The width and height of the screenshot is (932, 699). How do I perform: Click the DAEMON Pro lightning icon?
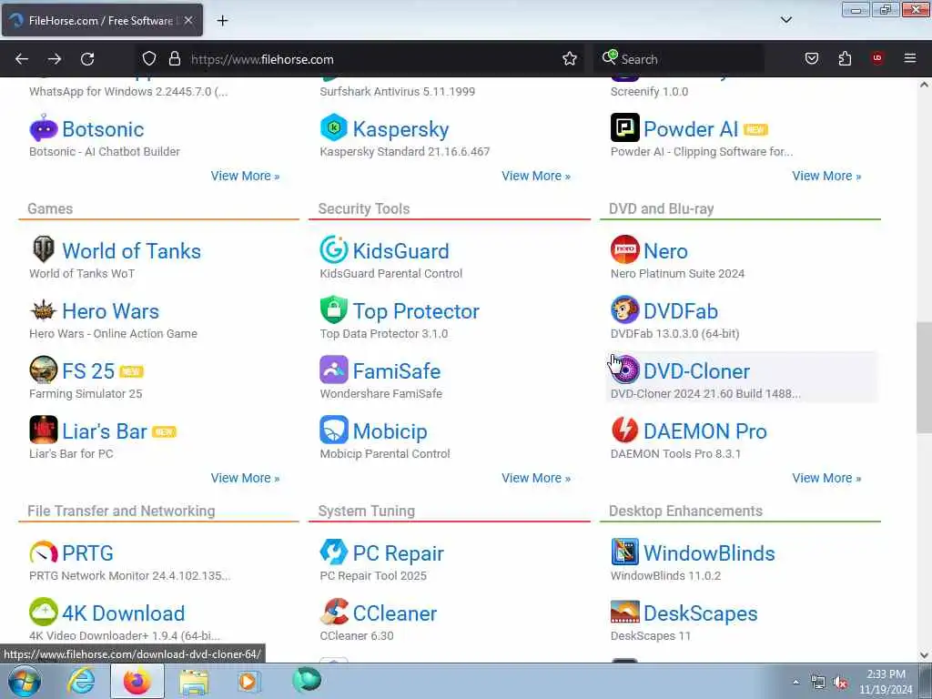coord(624,430)
